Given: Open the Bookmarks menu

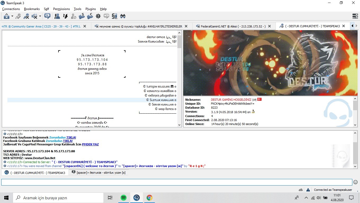Looking at the screenshot, I should click(x=32, y=9).
